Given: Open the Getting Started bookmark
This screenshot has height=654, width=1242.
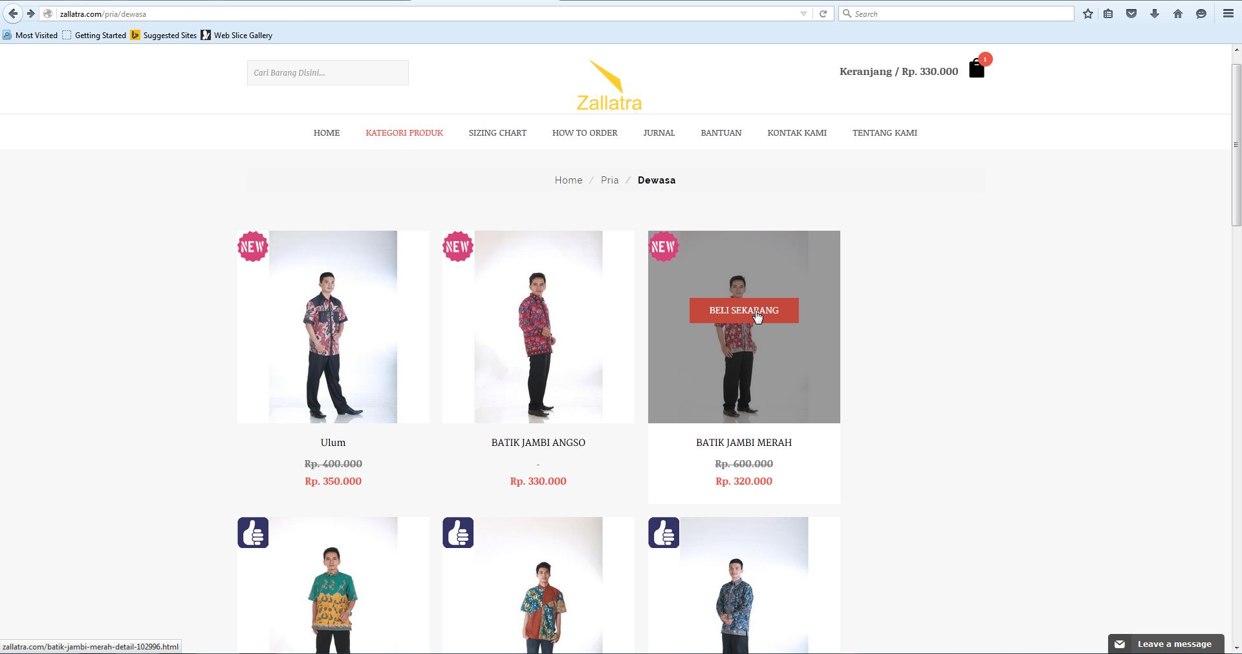Looking at the screenshot, I should (94, 35).
